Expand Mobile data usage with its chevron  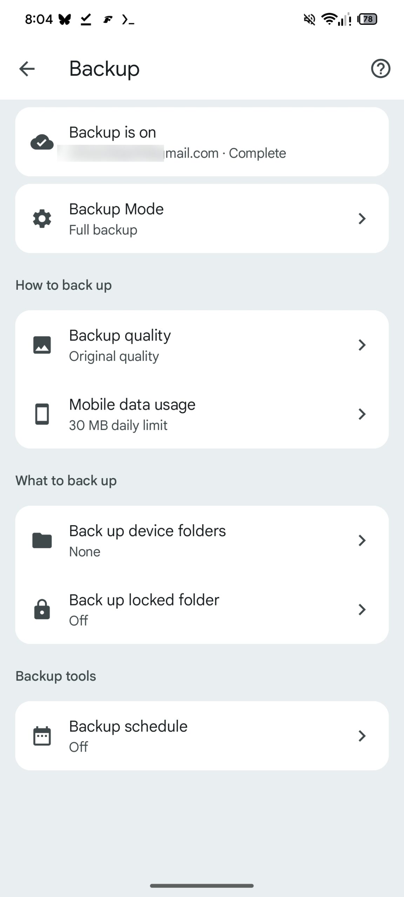tap(362, 414)
